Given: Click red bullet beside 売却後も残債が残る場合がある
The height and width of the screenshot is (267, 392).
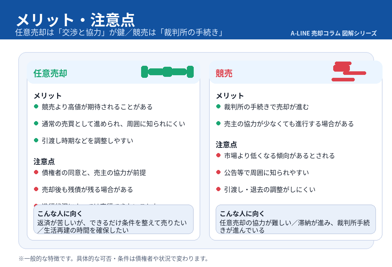Looking at the screenshot, I should (x=36, y=189).
